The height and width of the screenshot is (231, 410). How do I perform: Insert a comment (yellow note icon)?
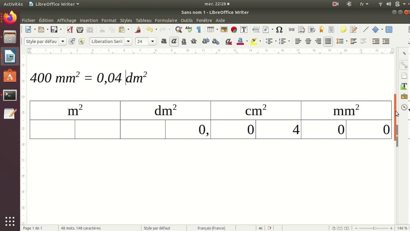click(x=343, y=30)
